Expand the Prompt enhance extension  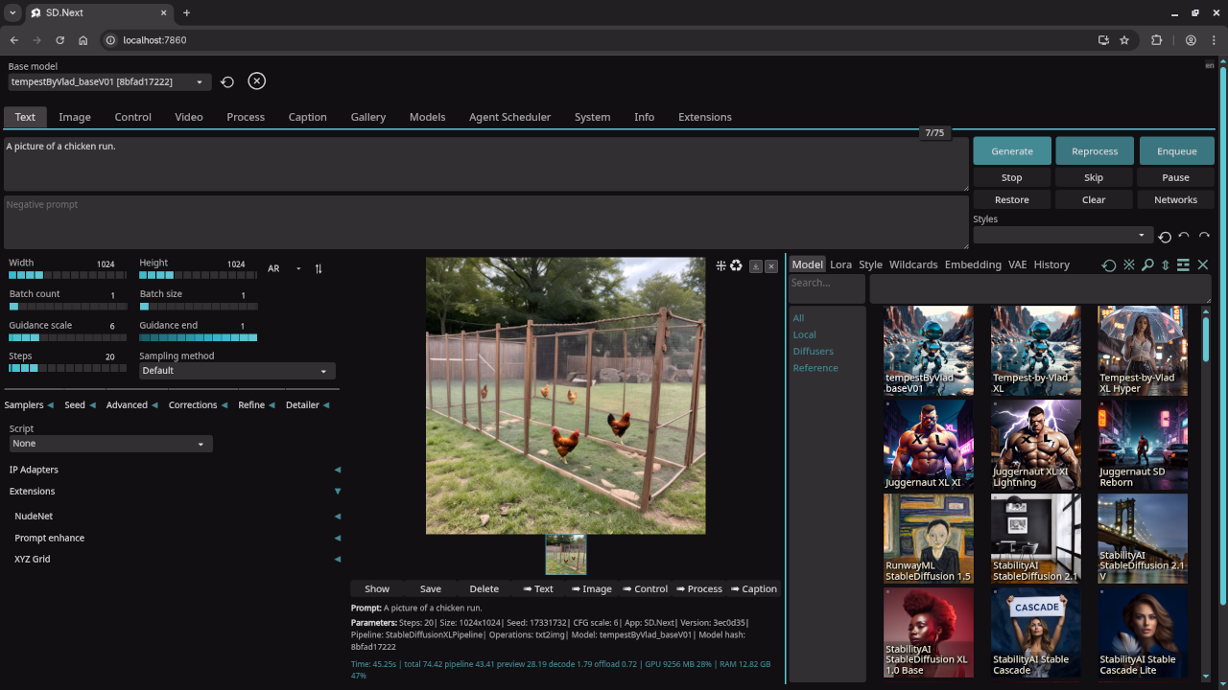pos(177,538)
